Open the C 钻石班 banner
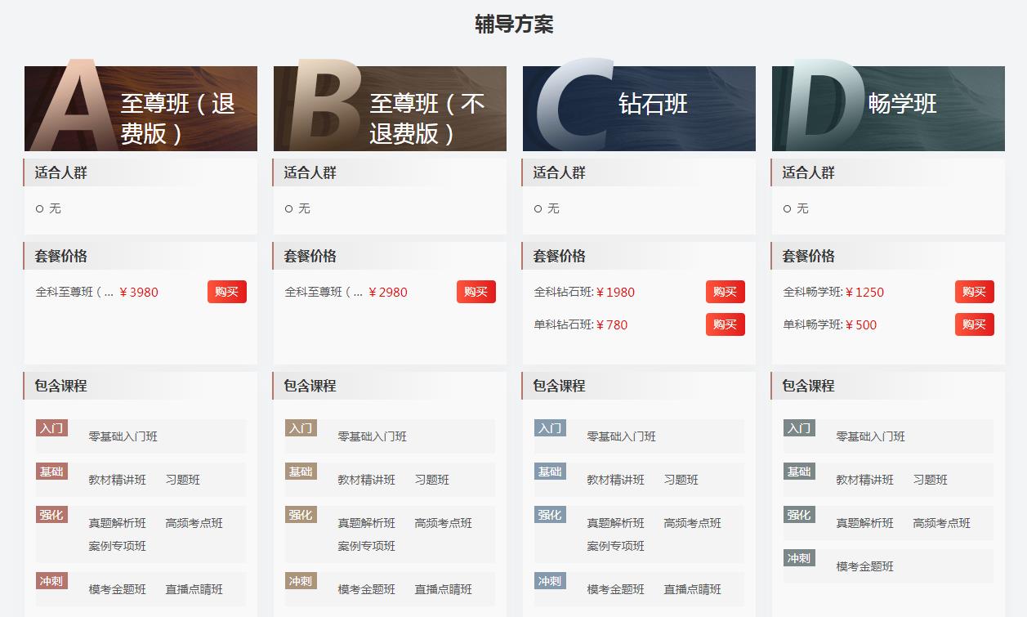Image resolution: width=1027 pixels, height=617 pixels. 639,109
